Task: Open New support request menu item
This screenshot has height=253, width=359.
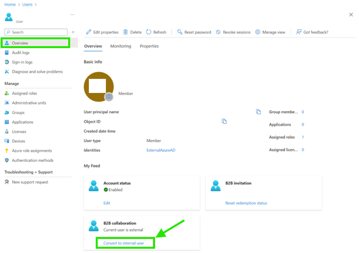Action: 30,182
